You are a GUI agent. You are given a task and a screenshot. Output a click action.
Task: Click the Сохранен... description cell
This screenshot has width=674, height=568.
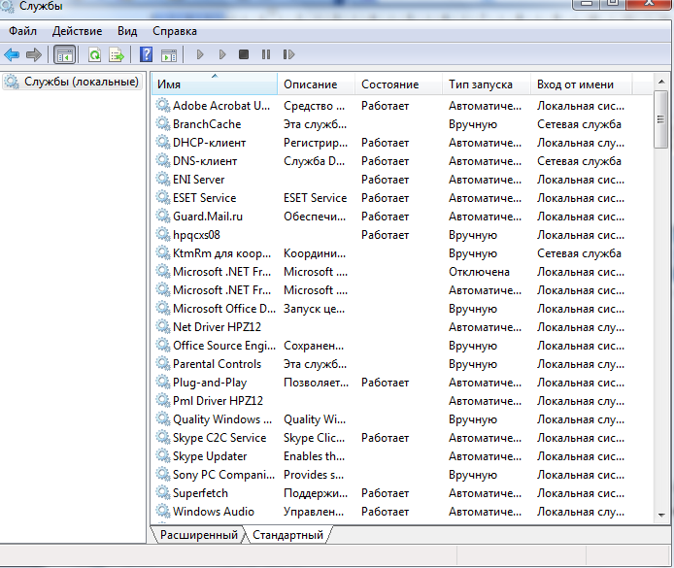pos(314,346)
